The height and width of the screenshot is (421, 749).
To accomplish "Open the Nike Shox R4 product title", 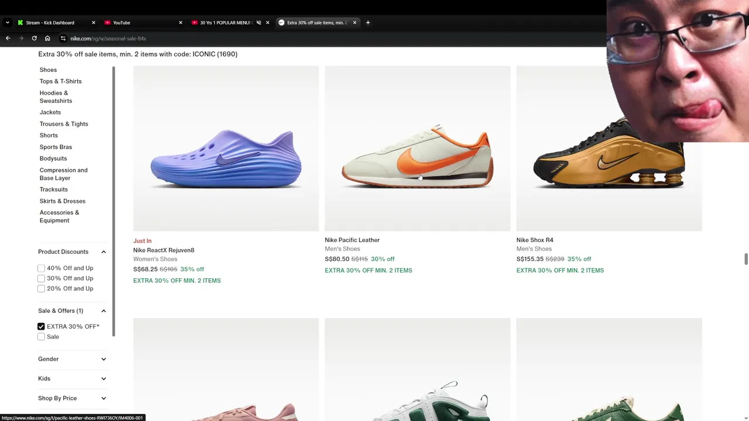I will coord(535,240).
